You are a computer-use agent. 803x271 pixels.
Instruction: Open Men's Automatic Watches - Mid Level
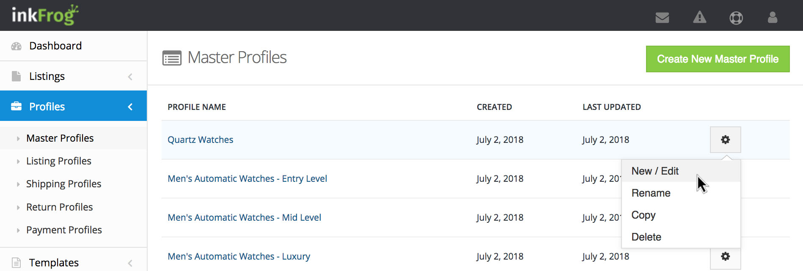click(244, 218)
